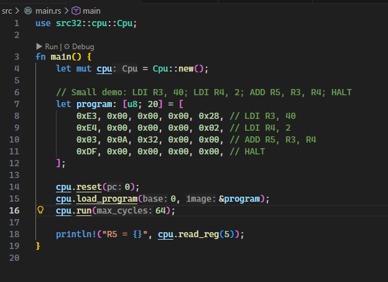Viewport: 388px width, 282px height.
Task: Click closing brace on line 19
Action: pos(38,246)
